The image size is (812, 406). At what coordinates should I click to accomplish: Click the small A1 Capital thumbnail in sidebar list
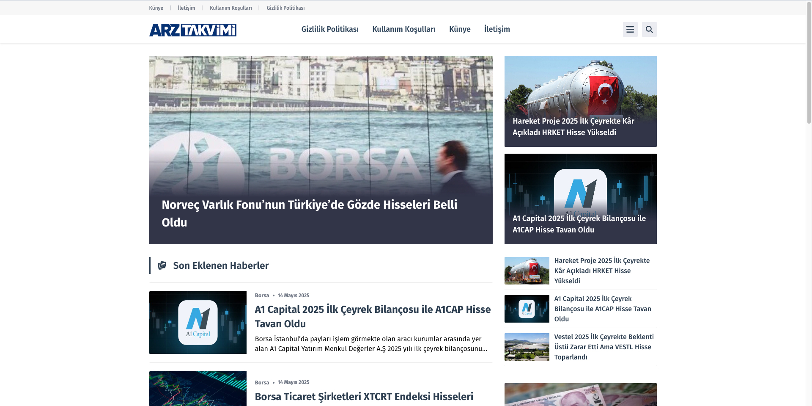click(527, 309)
